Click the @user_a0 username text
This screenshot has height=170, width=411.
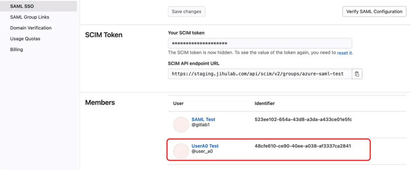203,151
